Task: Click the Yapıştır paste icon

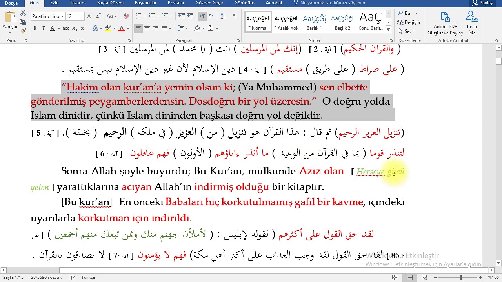Action: [10, 17]
